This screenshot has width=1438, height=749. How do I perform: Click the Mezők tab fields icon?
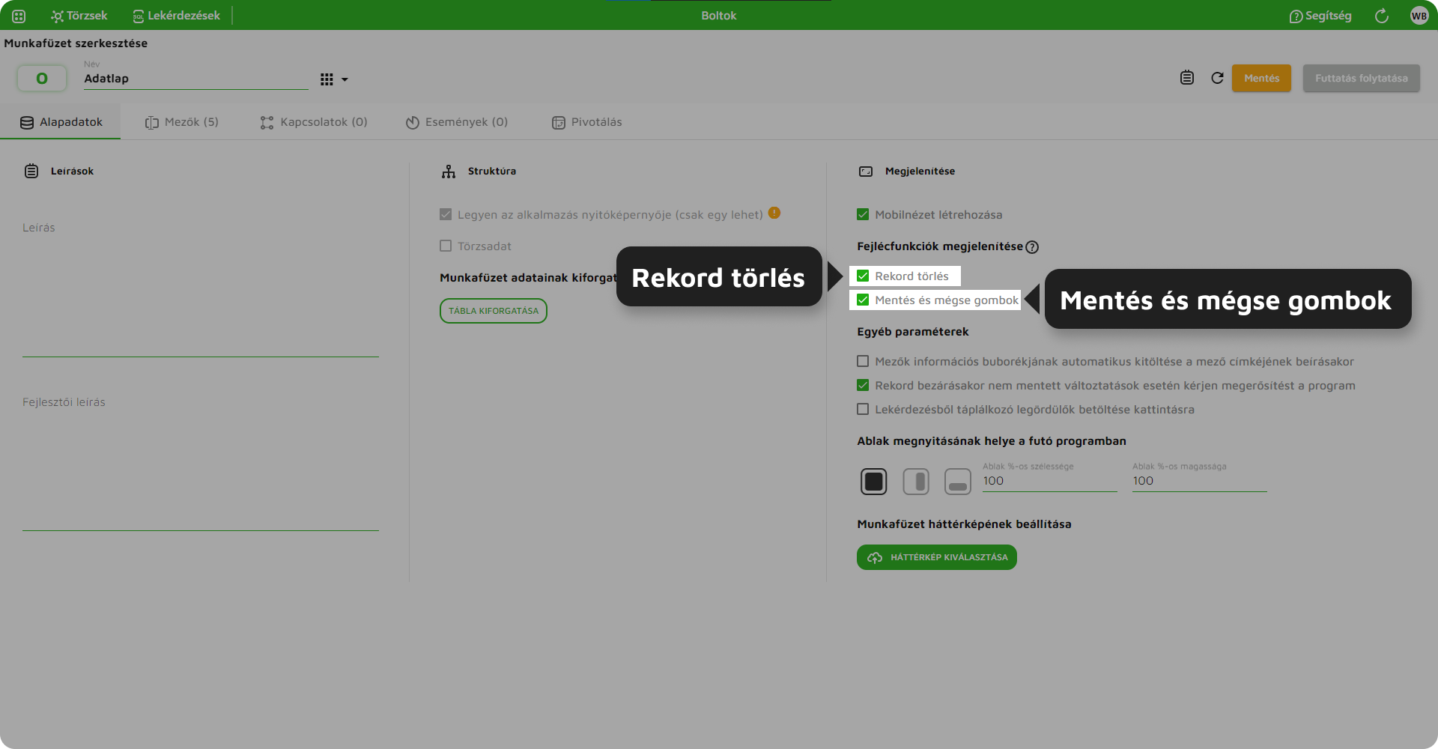[152, 123]
